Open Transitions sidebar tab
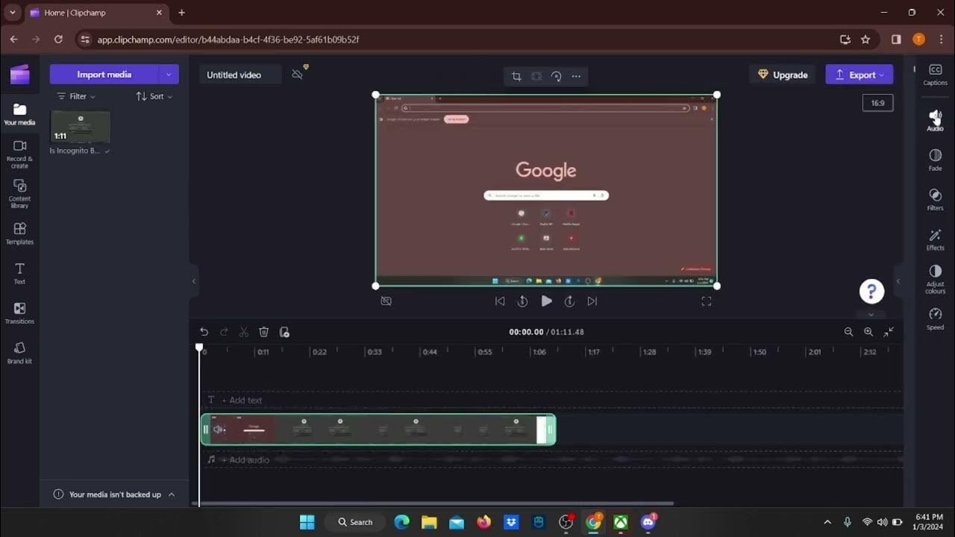955x537 pixels. (x=19, y=313)
